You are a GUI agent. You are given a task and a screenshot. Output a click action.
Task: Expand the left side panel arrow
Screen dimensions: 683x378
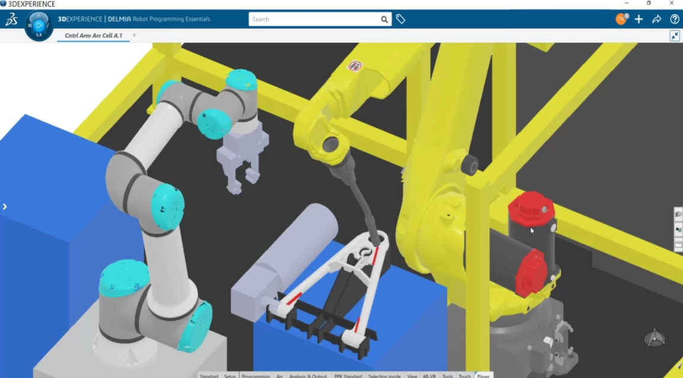tap(5, 206)
